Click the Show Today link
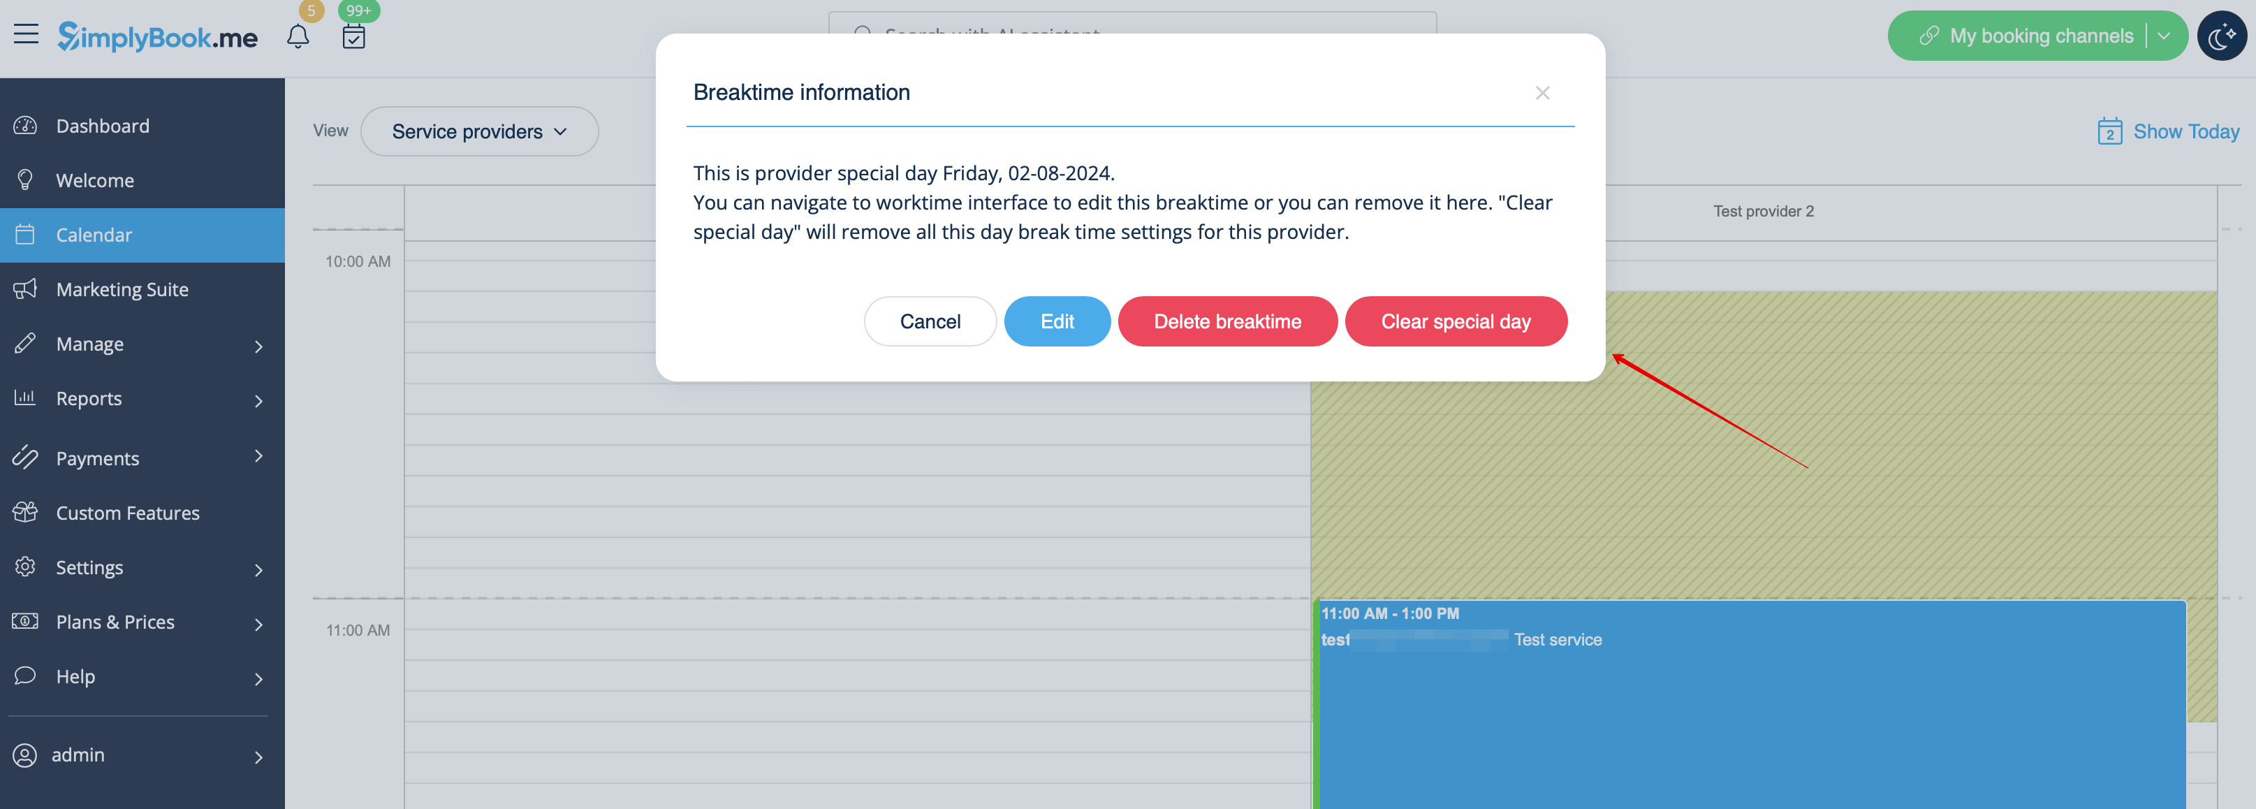Viewport: 2256px width, 809px height. [2186, 131]
